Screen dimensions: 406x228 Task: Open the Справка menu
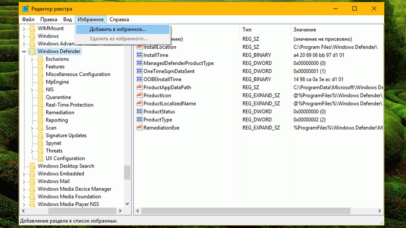119,20
